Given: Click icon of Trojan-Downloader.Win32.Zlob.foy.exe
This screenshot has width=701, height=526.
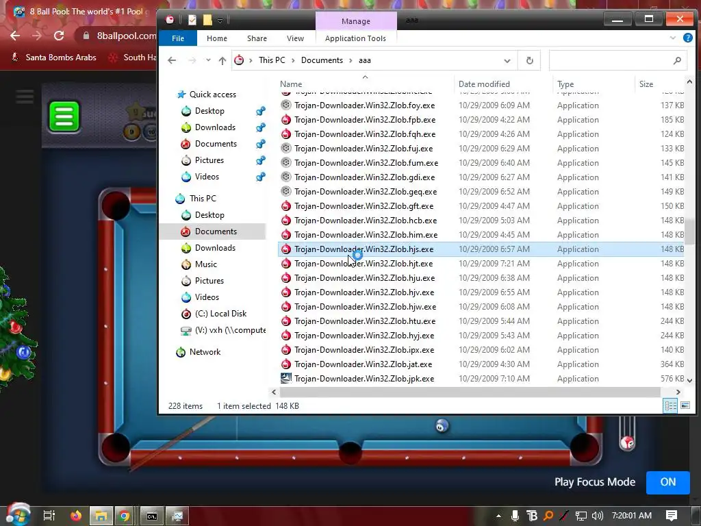Looking at the screenshot, I should (x=286, y=105).
